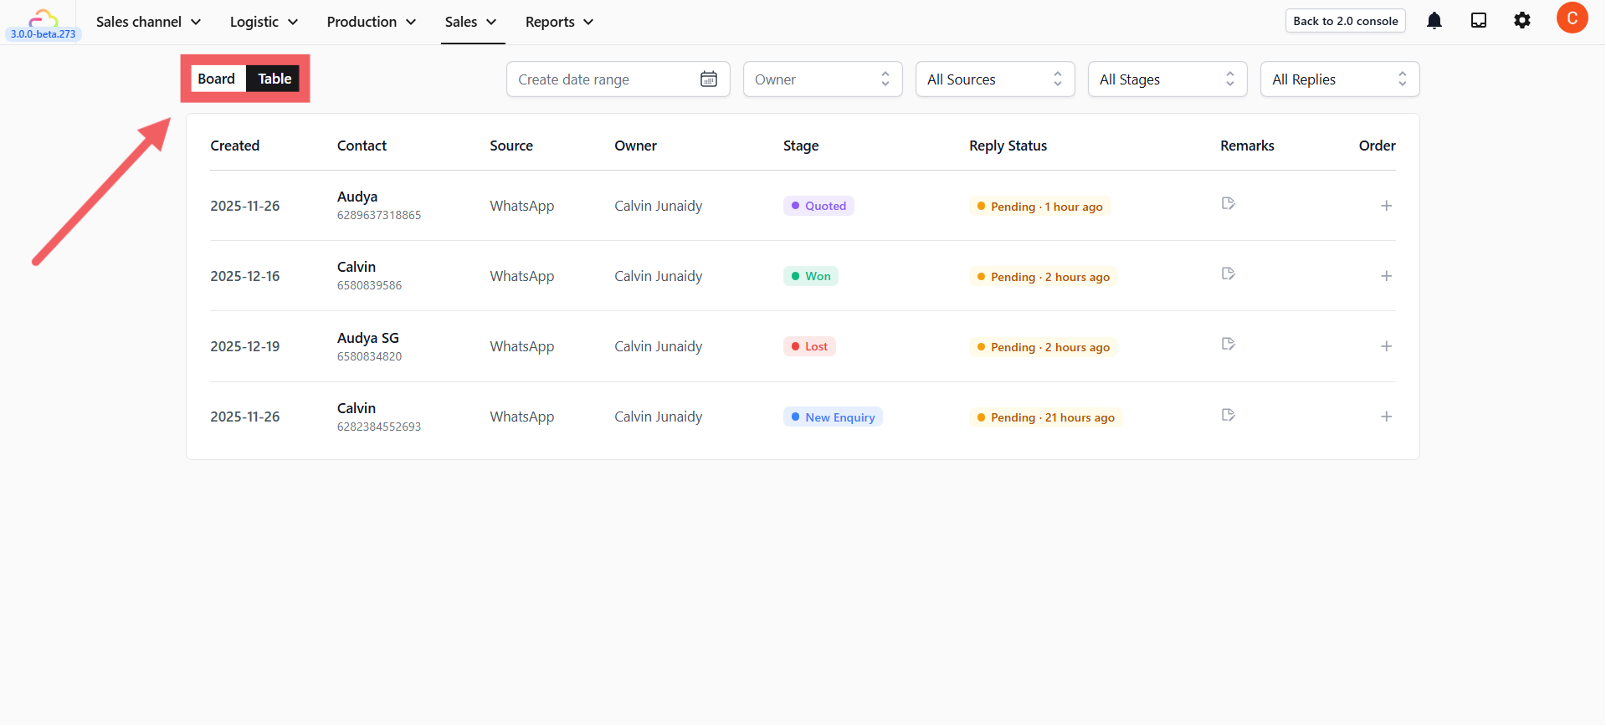Click the New Enquiry stage badge
The height and width of the screenshot is (726, 1606).
coord(833,417)
